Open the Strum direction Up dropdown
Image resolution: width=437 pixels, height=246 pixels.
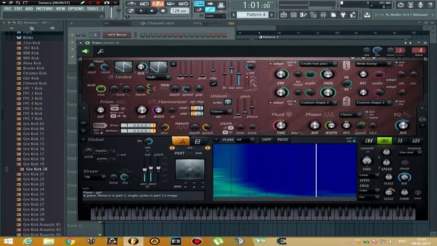pos(95,177)
